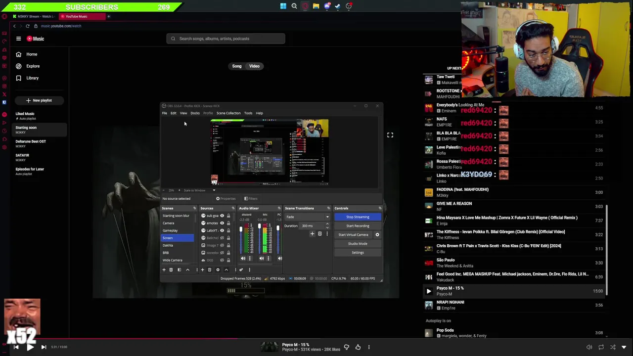
Task: Open OBS Settings button
Action: click(x=358, y=253)
